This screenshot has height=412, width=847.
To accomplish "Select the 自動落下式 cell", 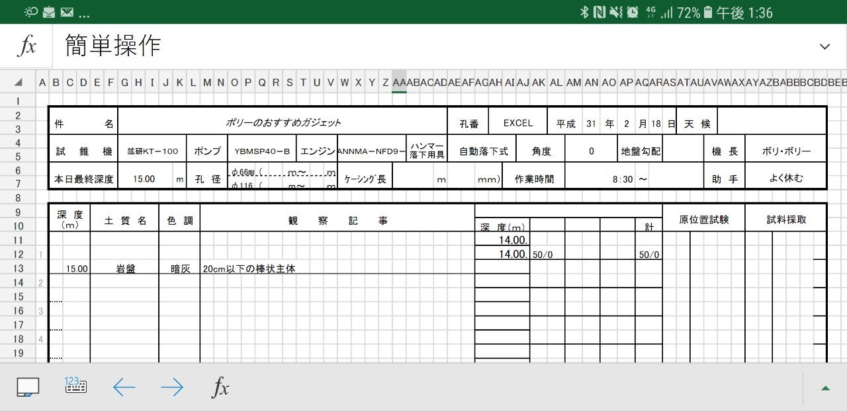I will pos(484,151).
